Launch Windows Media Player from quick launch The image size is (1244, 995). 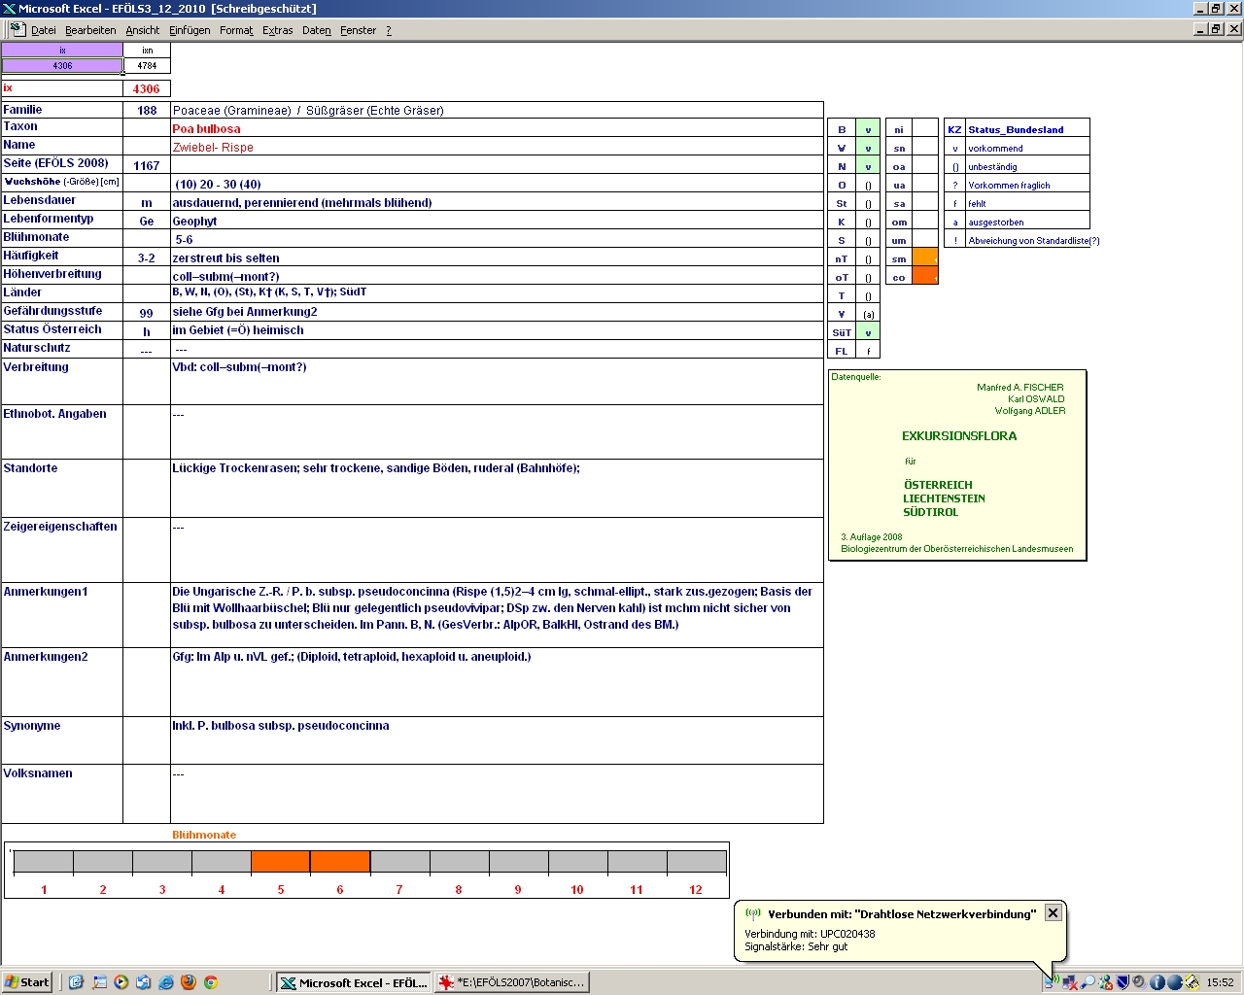coord(121,982)
